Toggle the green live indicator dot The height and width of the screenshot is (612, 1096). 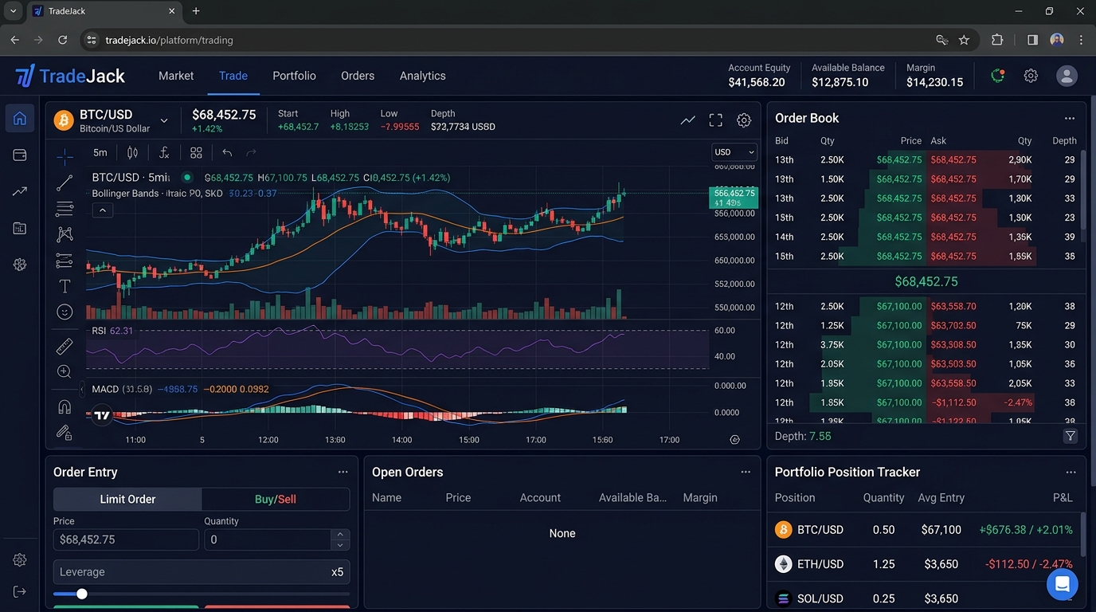187,178
